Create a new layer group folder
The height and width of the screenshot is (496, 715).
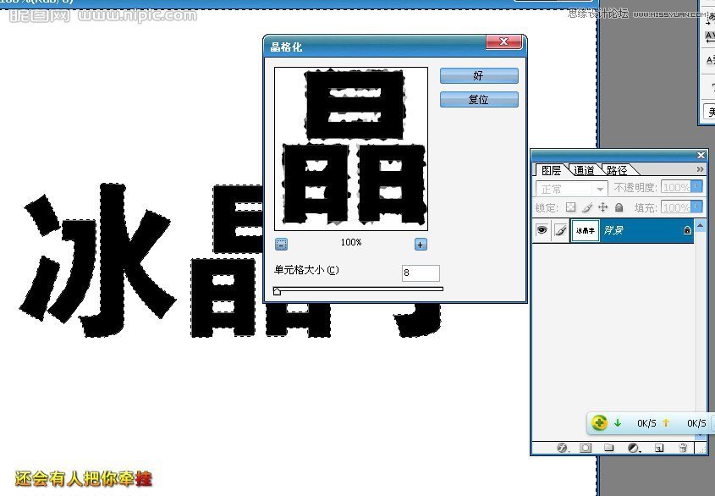[609, 448]
